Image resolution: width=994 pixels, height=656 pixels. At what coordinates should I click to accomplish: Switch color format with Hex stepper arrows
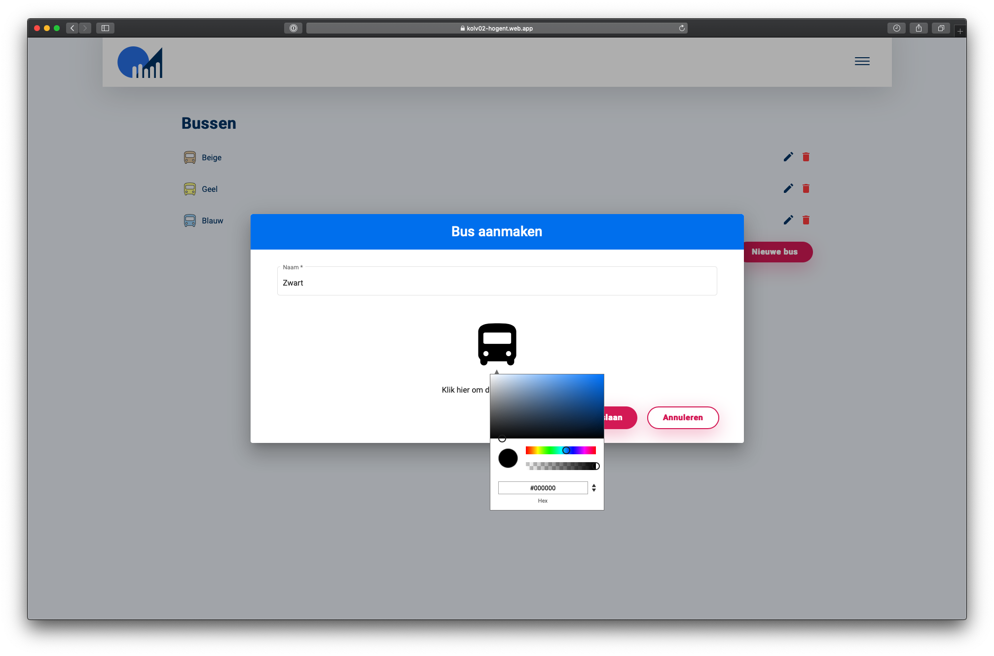click(x=594, y=488)
